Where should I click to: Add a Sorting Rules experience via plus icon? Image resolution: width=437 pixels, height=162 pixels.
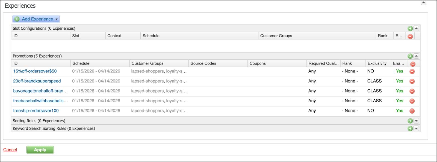coord(410,121)
